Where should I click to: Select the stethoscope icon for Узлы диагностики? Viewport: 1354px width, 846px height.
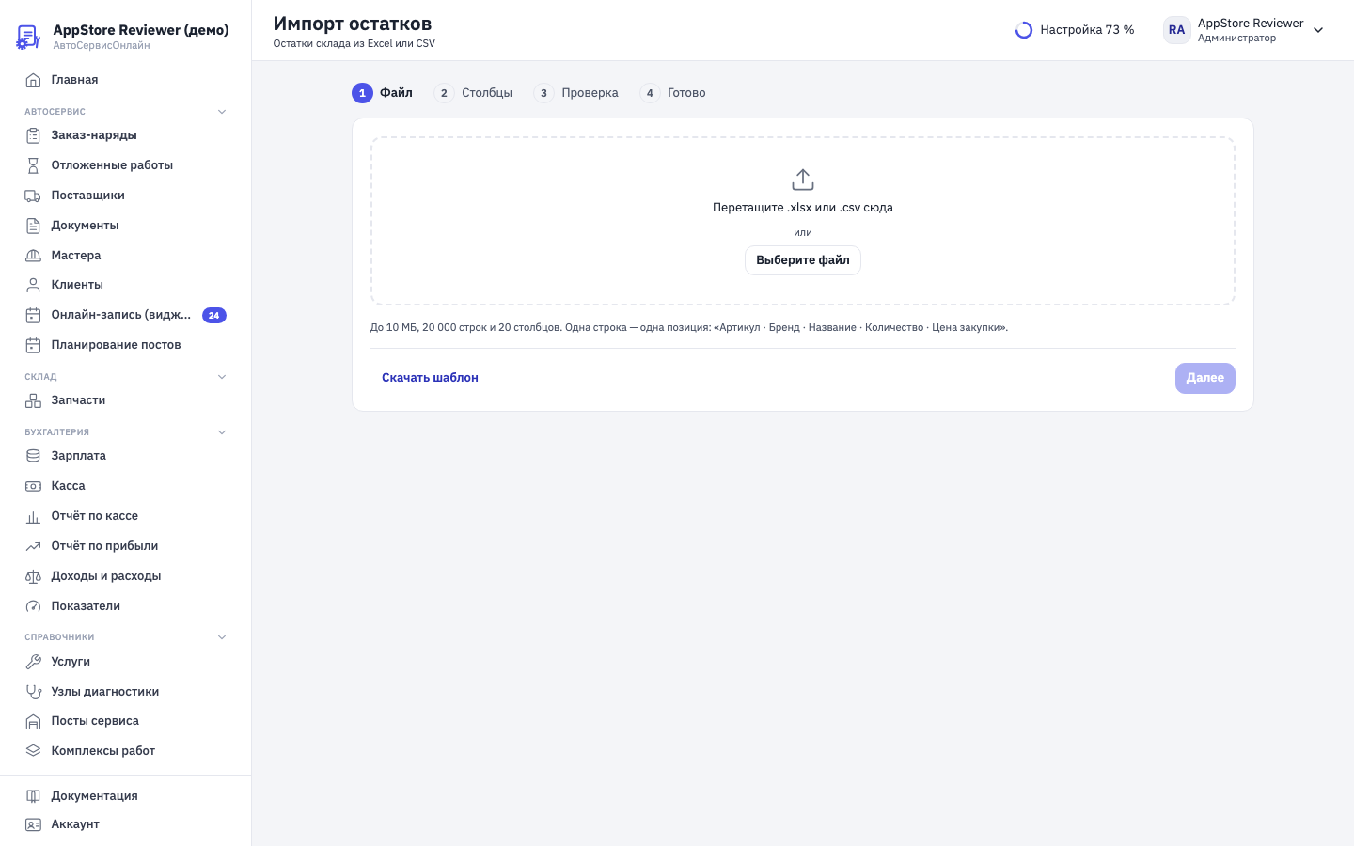pyautogui.click(x=33, y=692)
